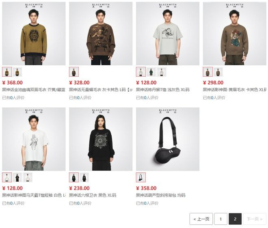
Task: Open the mustard double-sided sweater product image
Action: [34, 34]
